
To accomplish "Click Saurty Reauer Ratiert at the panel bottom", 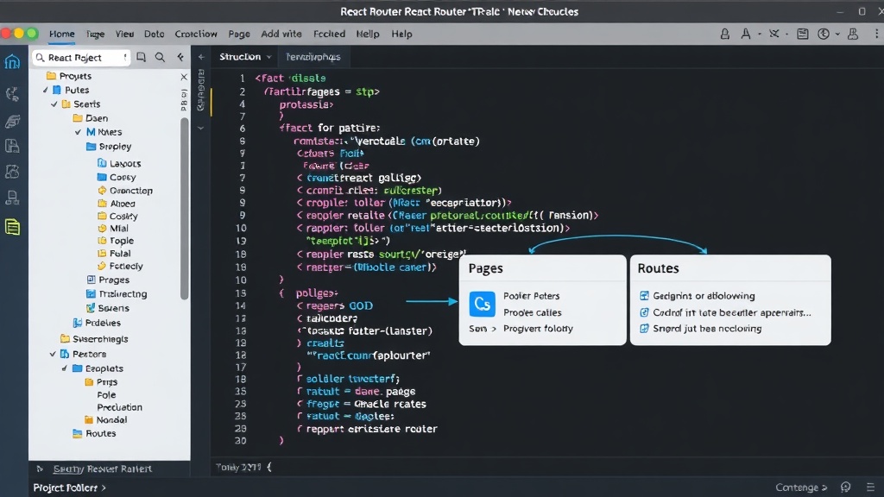I will (x=103, y=469).
